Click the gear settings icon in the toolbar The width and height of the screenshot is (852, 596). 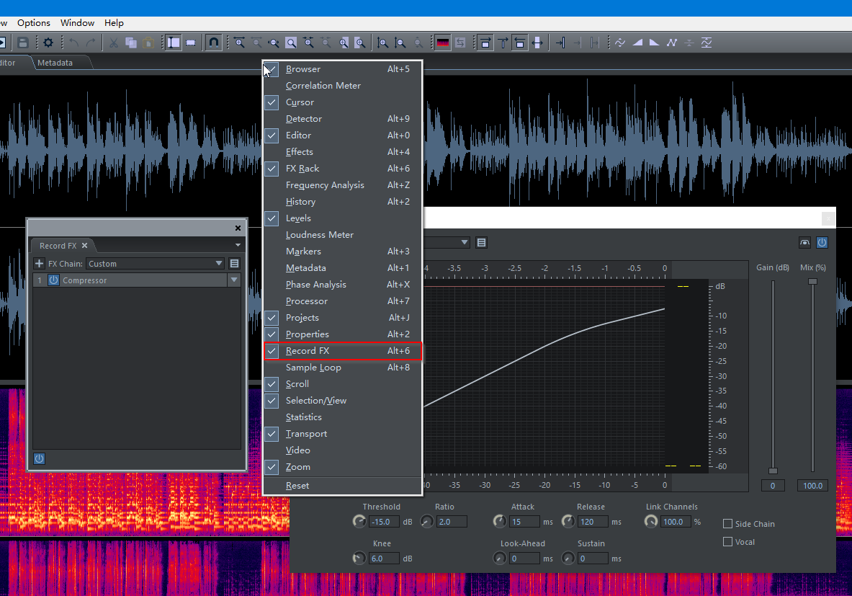48,43
